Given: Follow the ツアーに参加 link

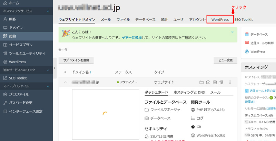Looking at the screenshot, I should [132, 38].
